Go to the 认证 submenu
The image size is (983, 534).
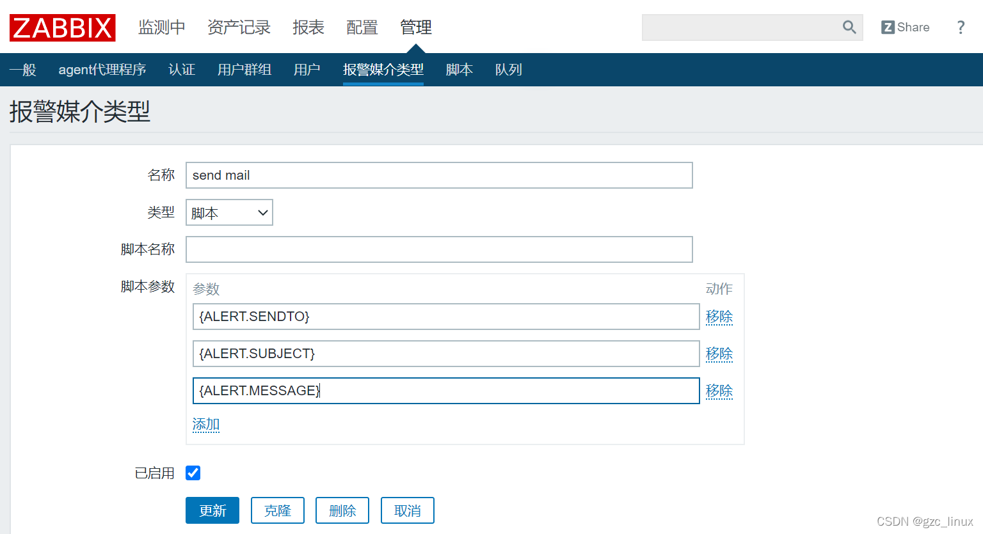[182, 69]
